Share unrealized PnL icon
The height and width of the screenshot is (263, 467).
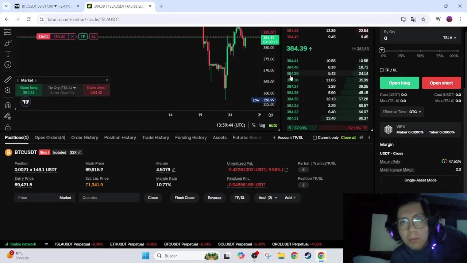coord(286,170)
